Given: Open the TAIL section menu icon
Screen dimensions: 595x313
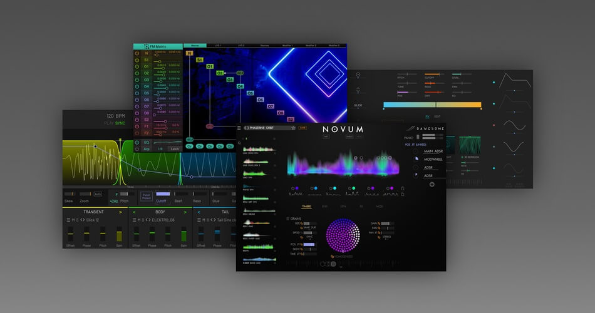Looking at the screenshot, I should [x=199, y=220].
